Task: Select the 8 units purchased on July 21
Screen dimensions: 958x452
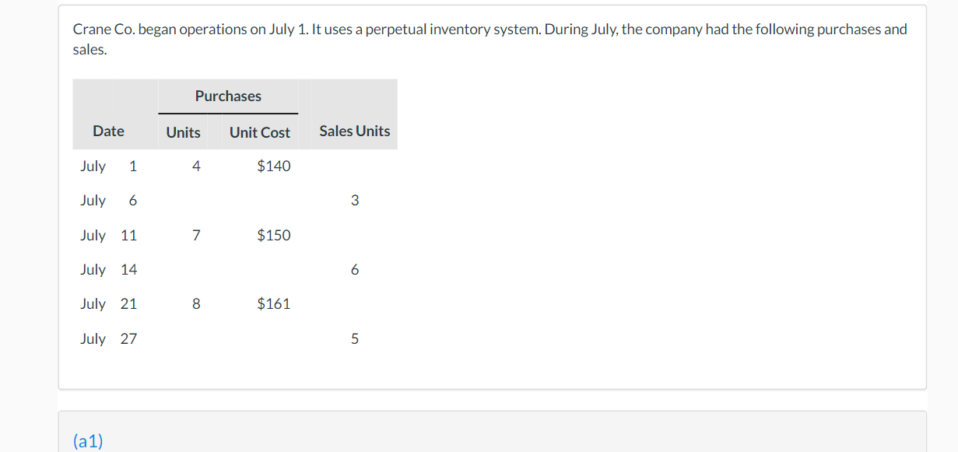Action: pos(196,304)
